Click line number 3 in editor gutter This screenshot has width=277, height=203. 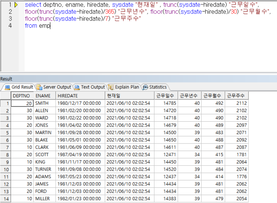10,19
